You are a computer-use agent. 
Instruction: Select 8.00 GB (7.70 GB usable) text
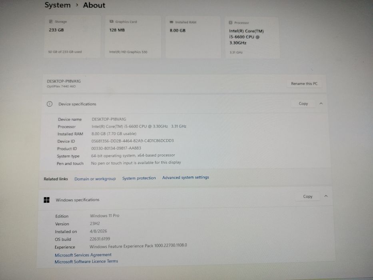pyautogui.click(x=114, y=134)
